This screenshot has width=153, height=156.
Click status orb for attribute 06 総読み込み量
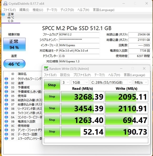coord(6,100)
